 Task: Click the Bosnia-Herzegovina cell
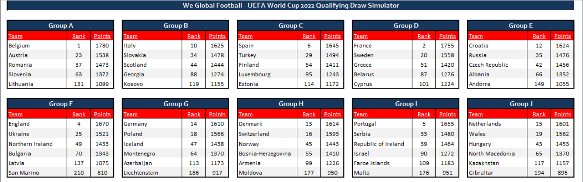[265, 153]
